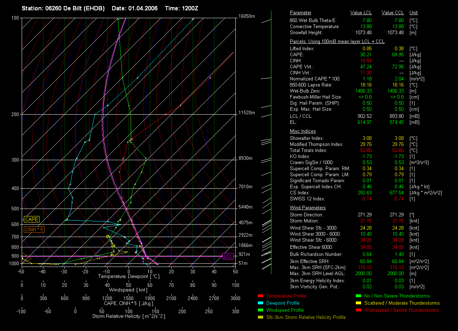Click the cyan Dewpoint Profile legend swatch
This screenshot has height=331, width=458.
pyautogui.click(x=260, y=303)
